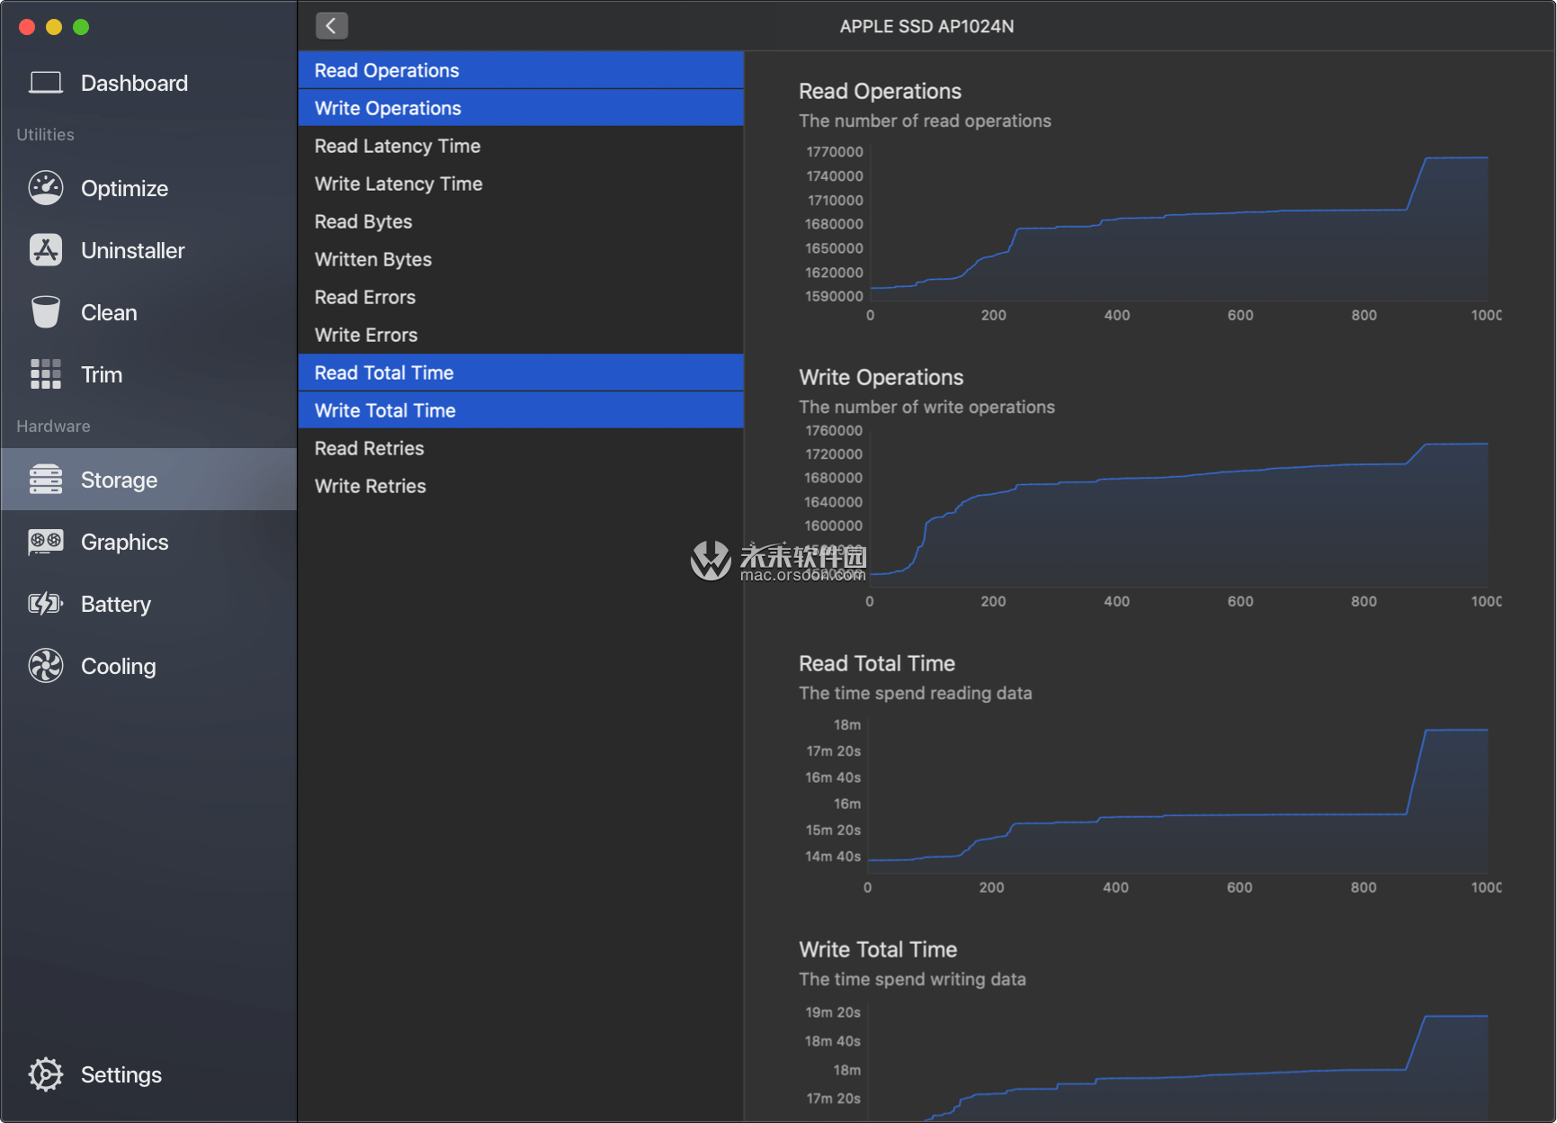Deselect the Write Total Time row
Viewport: 1557px width, 1123px height.
click(x=521, y=410)
